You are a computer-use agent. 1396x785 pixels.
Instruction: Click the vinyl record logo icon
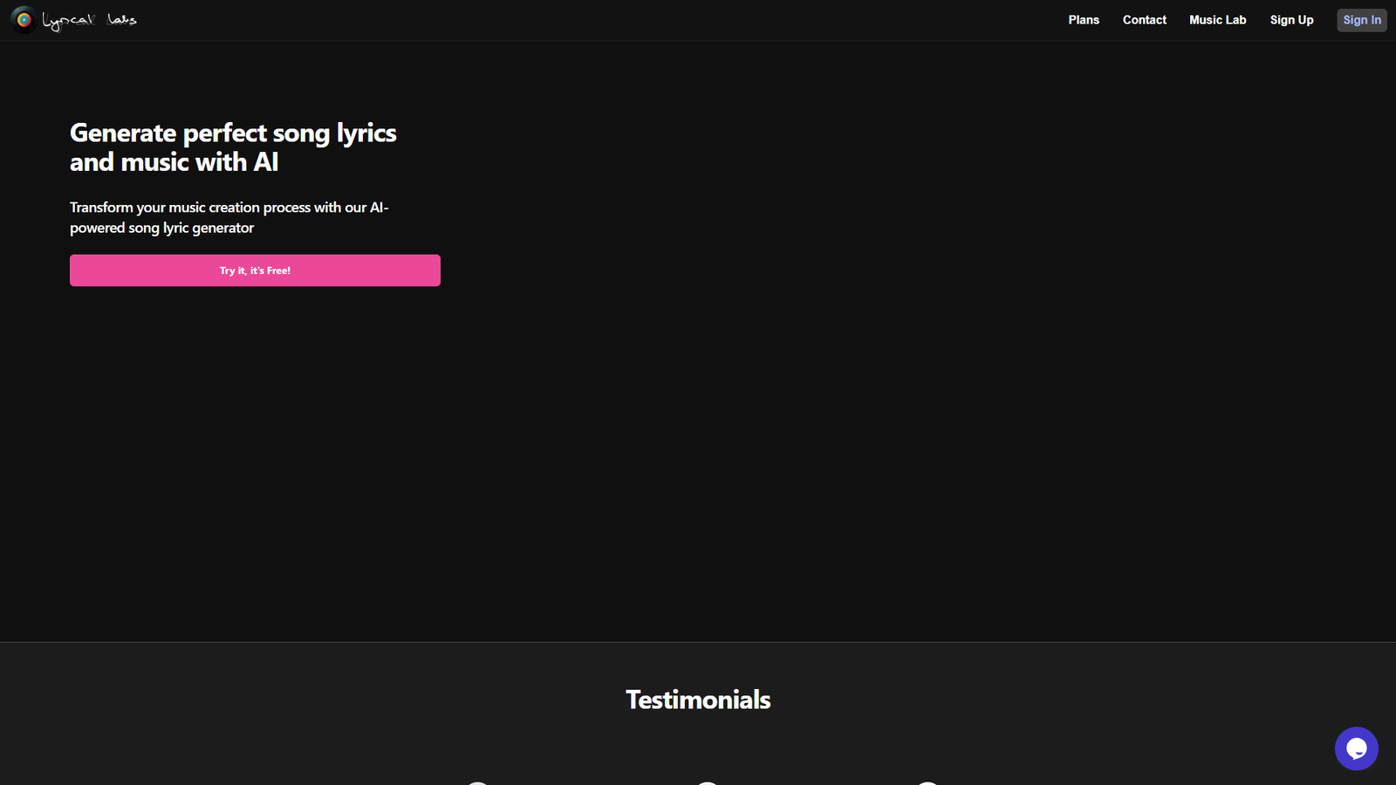click(22, 19)
